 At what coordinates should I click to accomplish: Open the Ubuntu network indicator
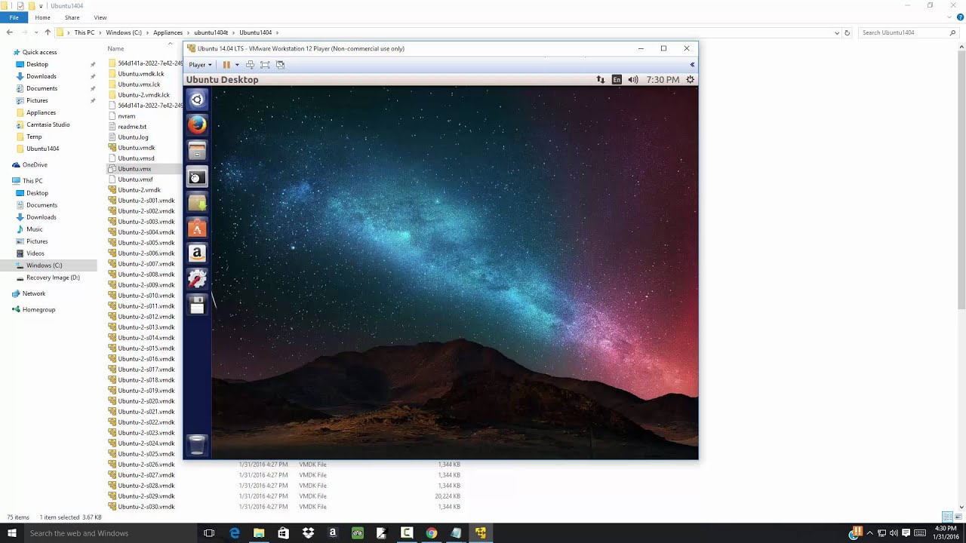[601, 79]
